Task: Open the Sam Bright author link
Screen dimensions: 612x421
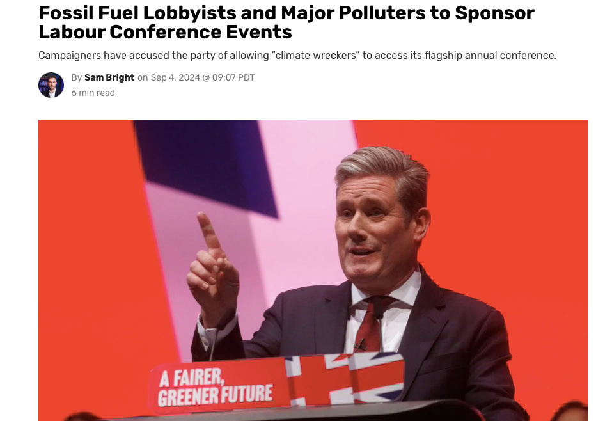Action: point(109,77)
